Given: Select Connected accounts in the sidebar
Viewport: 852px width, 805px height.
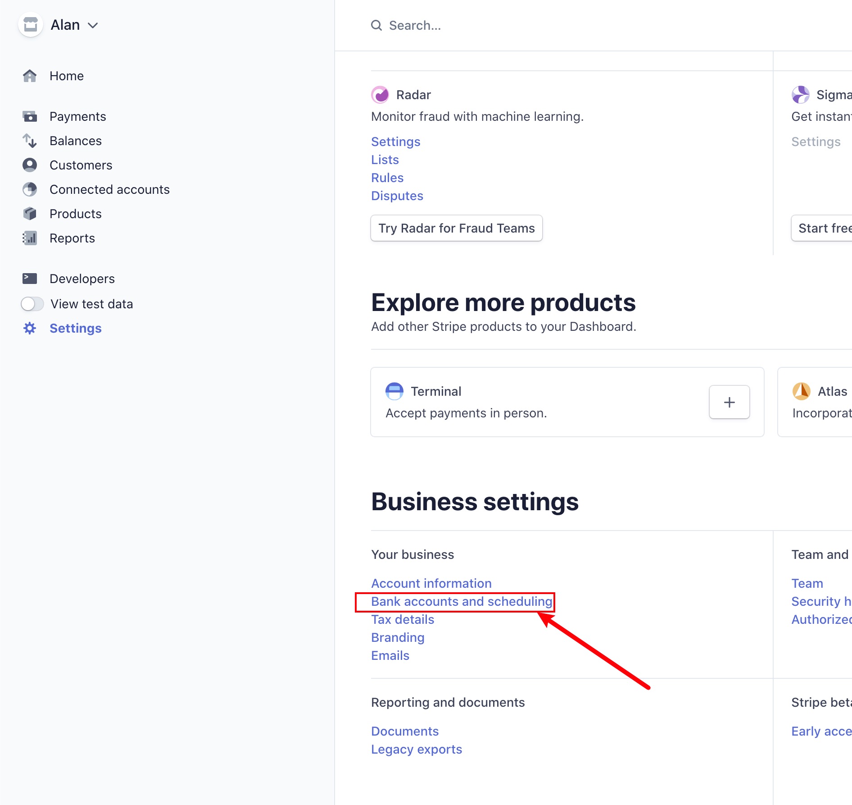Looking at the screenshot, I should 109,189.
